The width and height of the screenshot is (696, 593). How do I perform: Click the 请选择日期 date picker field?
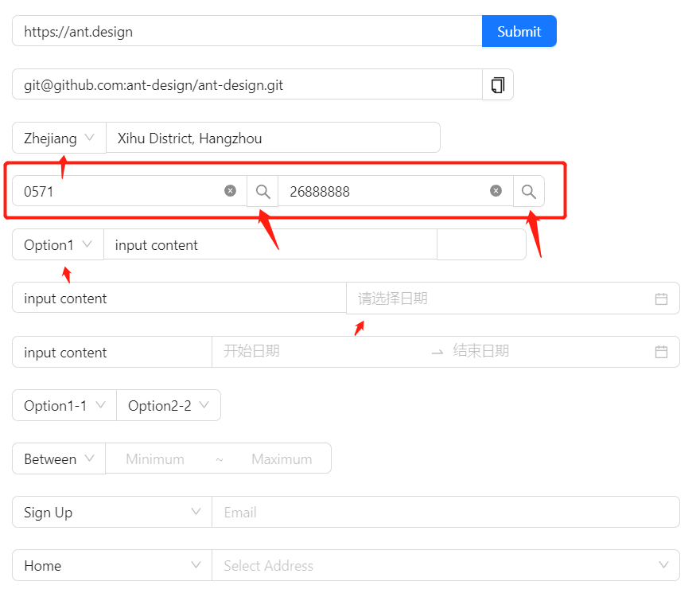coord(513,298)
